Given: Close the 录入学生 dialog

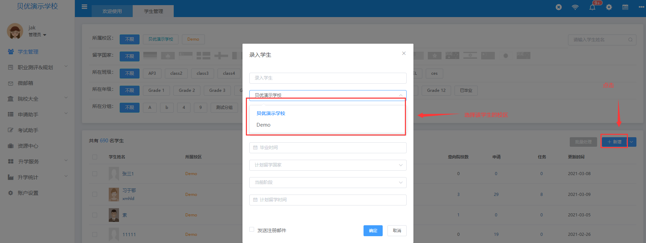Looking at the screenshot, I should point(404,53).
